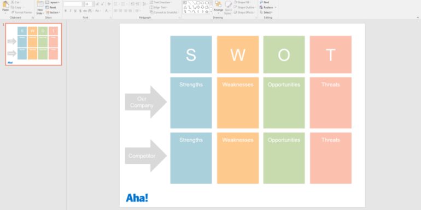The height and width of the screenshot is (210, 421).
Task: Toggle Justify paragraph alignment
Action: point(130,11)
